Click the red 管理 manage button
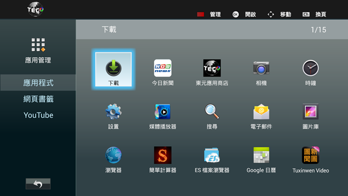 (x=200, y=14)
